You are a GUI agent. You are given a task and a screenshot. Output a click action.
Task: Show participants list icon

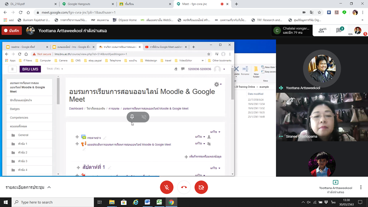click(322, 30)
